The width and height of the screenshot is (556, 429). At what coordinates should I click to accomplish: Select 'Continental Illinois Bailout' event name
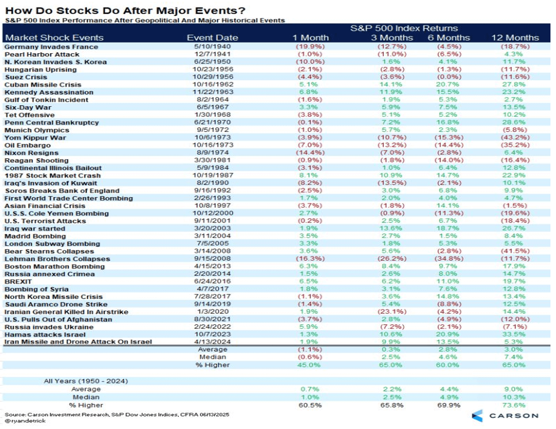[x=53, y=168]
